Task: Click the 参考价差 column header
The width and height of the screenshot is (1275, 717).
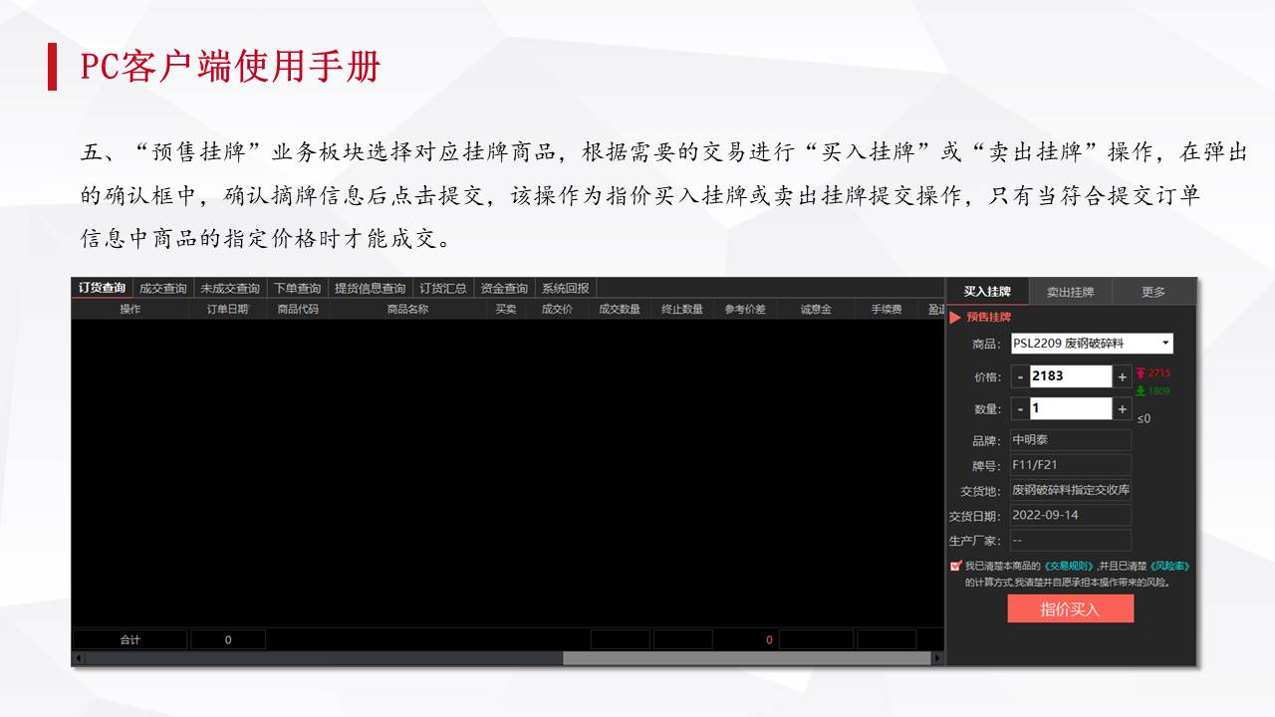Action: (x=745, y=309)
